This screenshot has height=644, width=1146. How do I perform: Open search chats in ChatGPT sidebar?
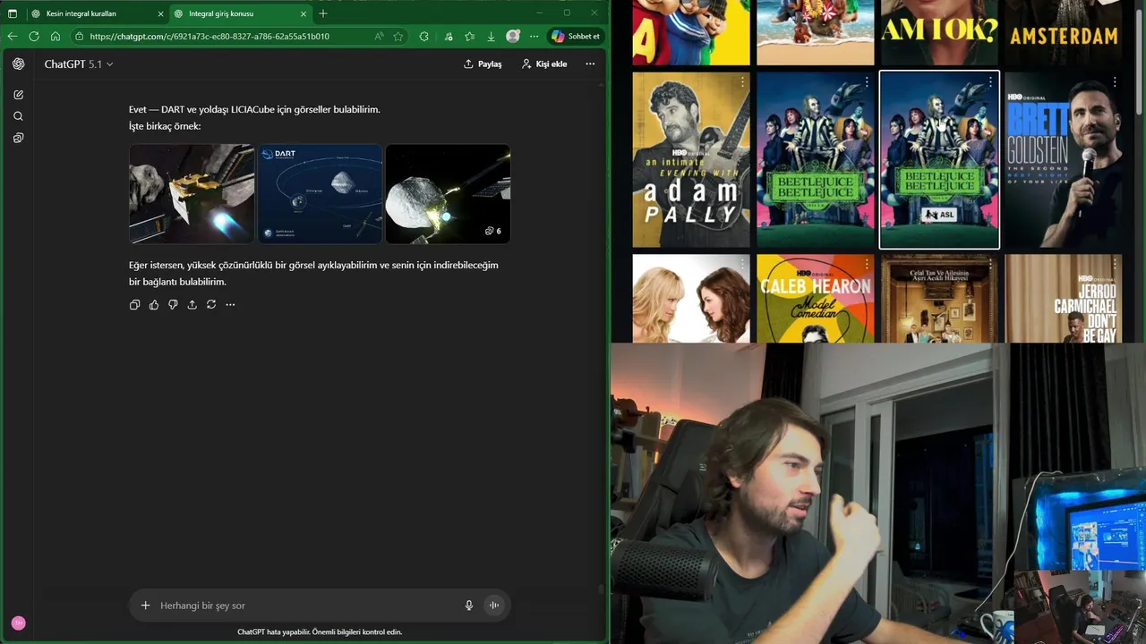pyautogui.click(x=19, y=116)
